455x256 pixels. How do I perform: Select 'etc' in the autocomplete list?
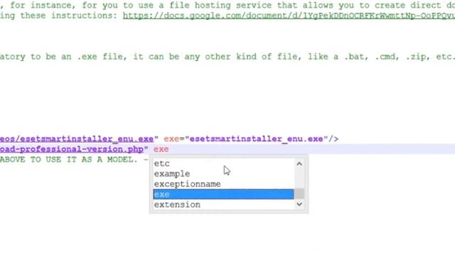(x=223, y=164)
